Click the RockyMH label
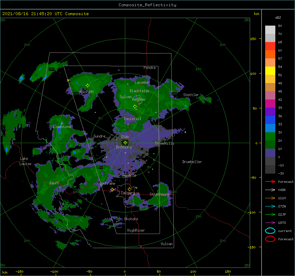295x276 pixels. click(x=87, y=92)
